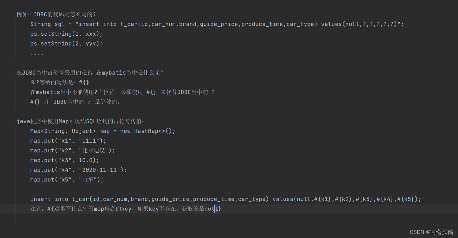This screenshot has width=458, height=238.
Task: Click the line saying mybatis cannot use ? placeholder
Action: tap(122, 92)
